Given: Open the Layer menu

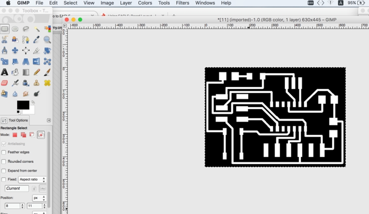Looking at the screenshot, I should point(126,3).
